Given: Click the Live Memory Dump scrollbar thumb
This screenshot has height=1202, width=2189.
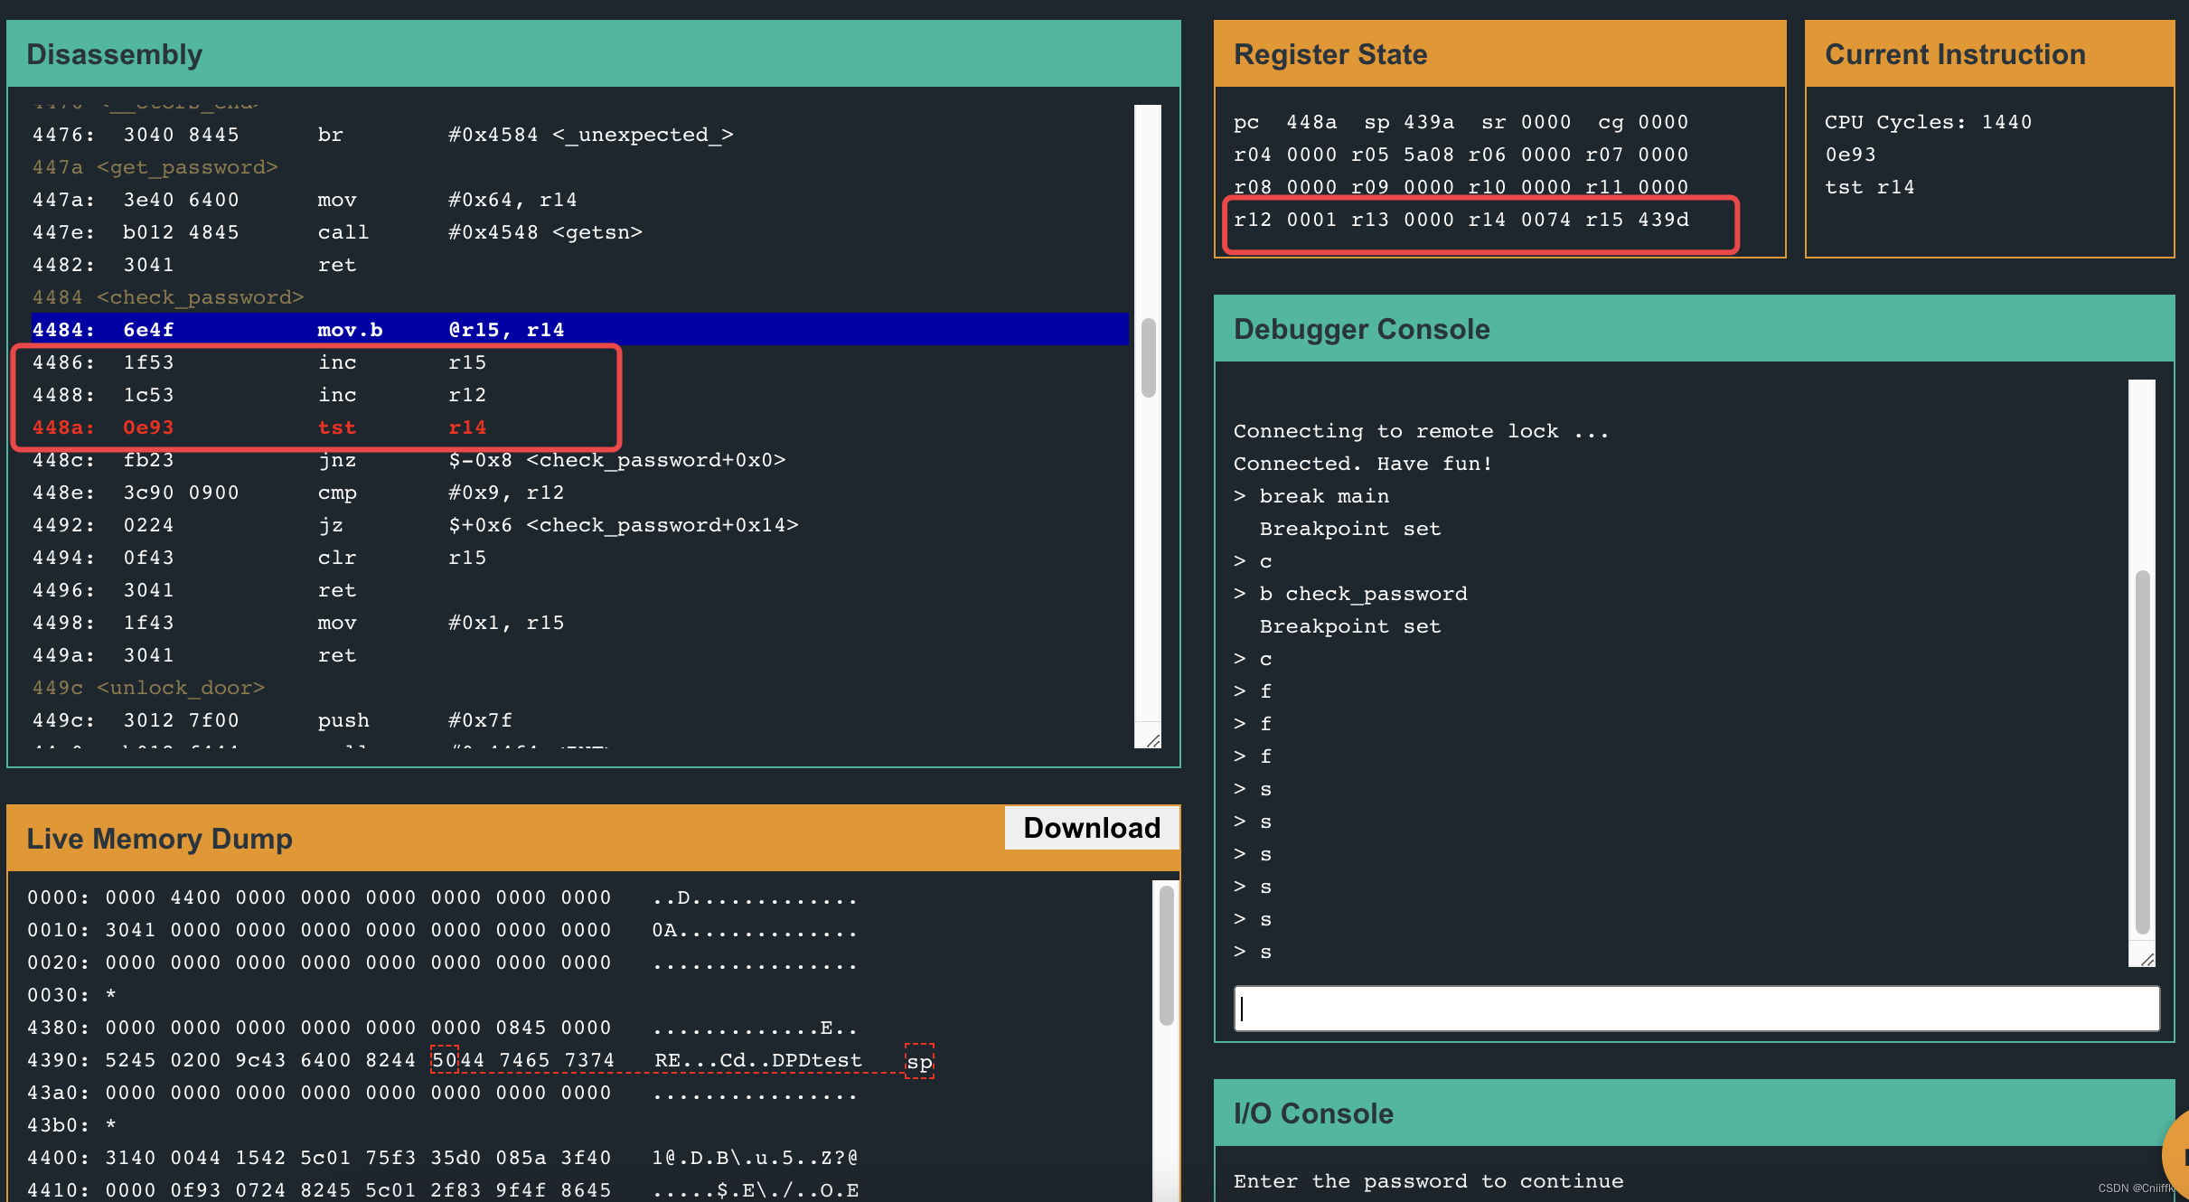Looking at the screenshot, I should pos(1166,954).
